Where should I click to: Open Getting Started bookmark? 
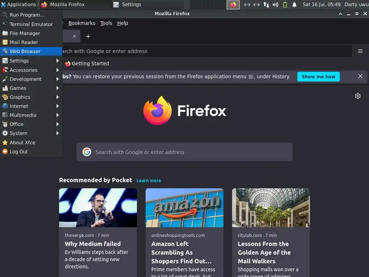(87, 63)
